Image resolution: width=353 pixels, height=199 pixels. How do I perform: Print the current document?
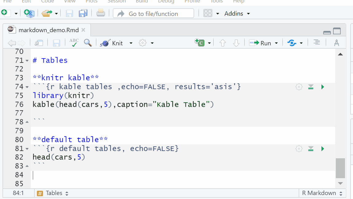pyautogui.click(x=101, y=13)
